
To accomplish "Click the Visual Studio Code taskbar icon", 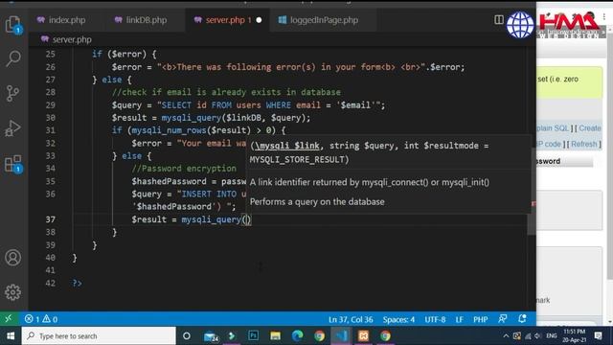I will (341, 335).
